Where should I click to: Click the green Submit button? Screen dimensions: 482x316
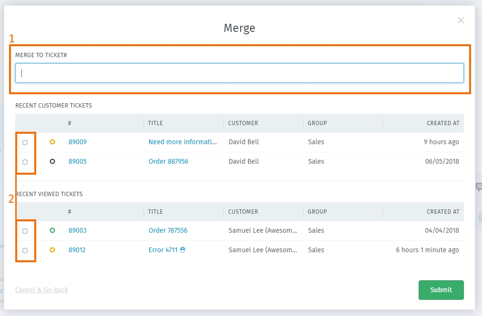pos(441,290)
